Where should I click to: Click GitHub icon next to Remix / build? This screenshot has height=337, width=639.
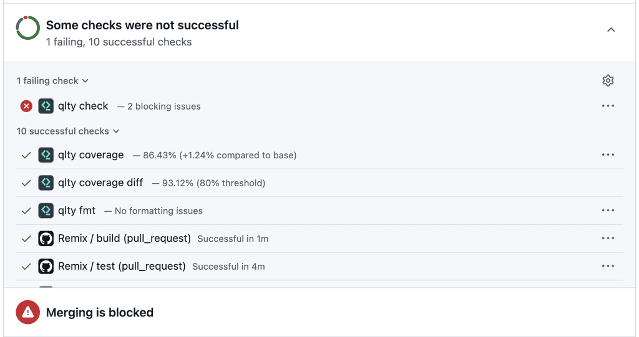point(46,239)
